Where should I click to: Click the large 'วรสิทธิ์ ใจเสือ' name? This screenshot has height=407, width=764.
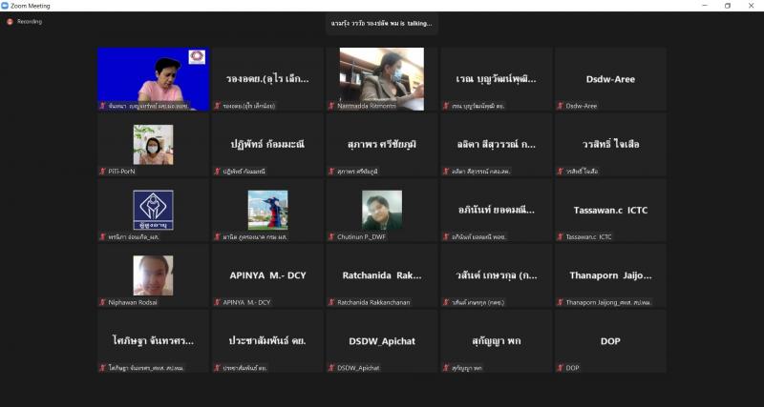[x=610, y=145]
